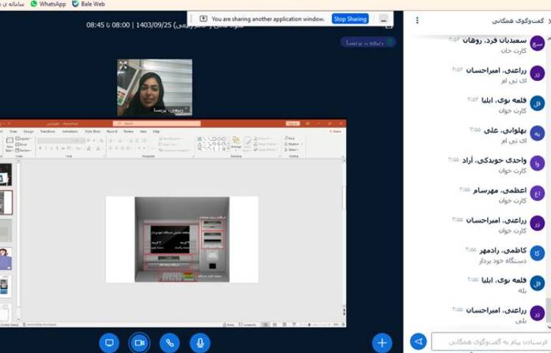
Task: Click the screen share button in bottom bar
Action: [109, 343]
